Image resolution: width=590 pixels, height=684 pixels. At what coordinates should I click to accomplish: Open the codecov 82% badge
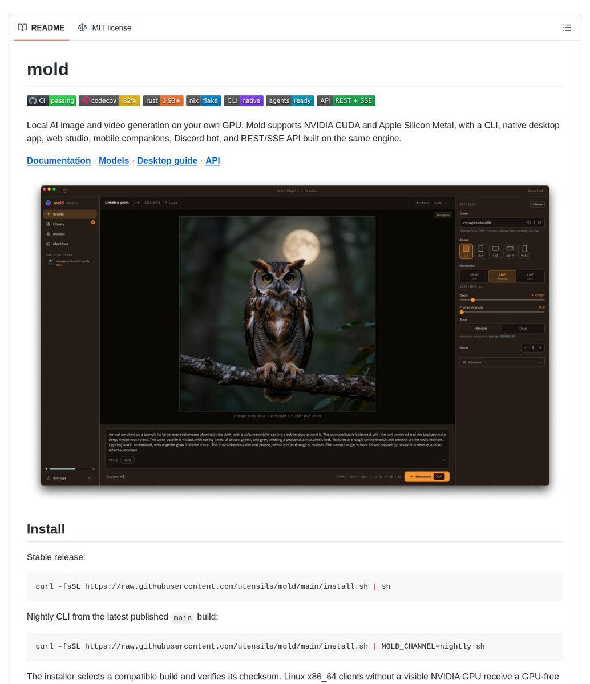(x=109, y=101)
